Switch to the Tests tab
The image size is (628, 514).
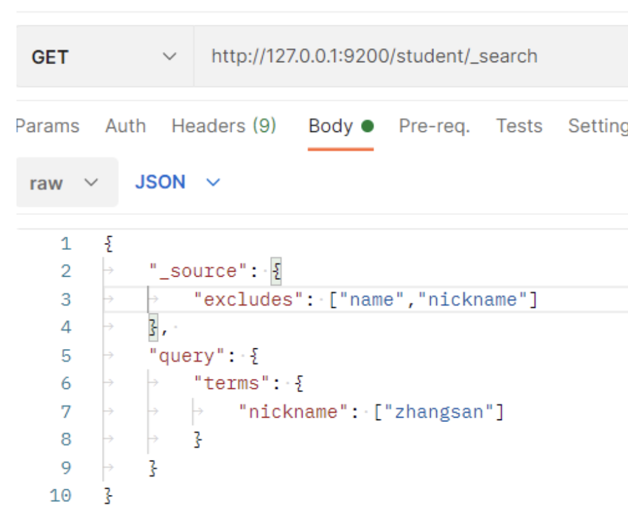(519, 126)
